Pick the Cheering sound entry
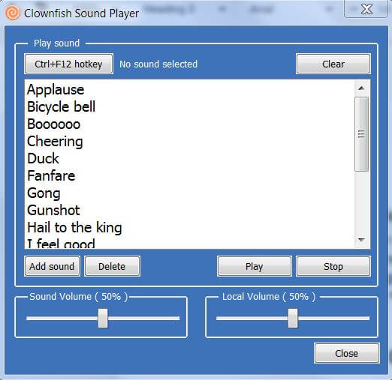This screenshot has width=392, height=380. pyautogui.click(x=55, y=142)
